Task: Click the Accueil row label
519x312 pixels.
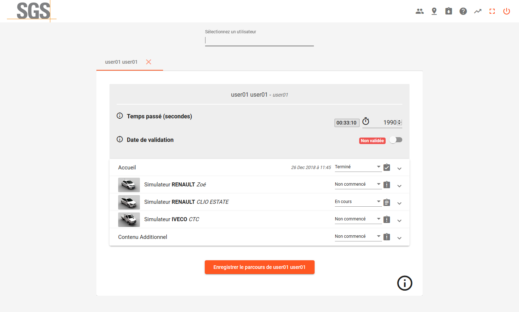Action: click(x=127, y=168)
